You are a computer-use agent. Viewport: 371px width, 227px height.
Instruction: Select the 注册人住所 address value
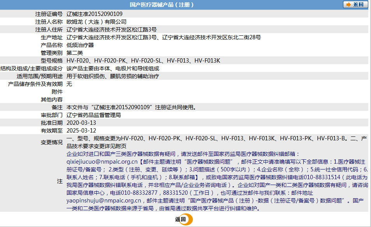click(x=112, y=30)
